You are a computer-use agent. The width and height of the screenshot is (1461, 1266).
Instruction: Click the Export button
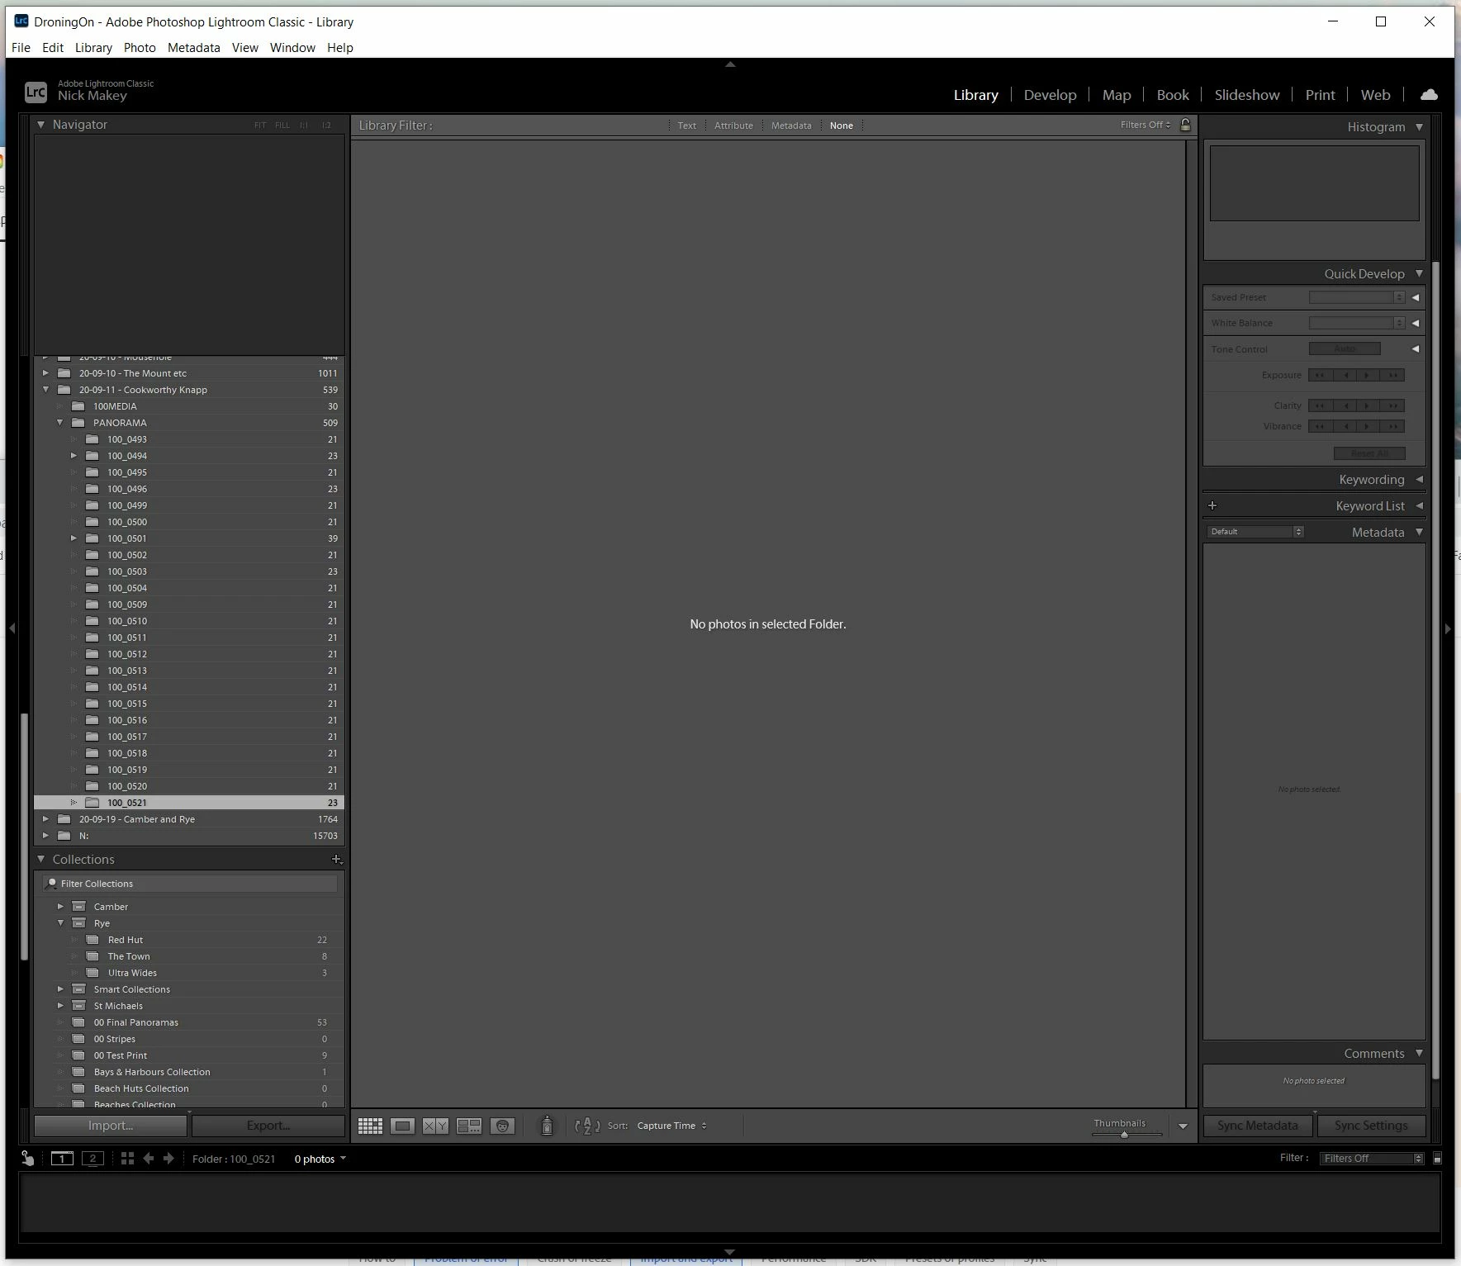coord(268,1126)
